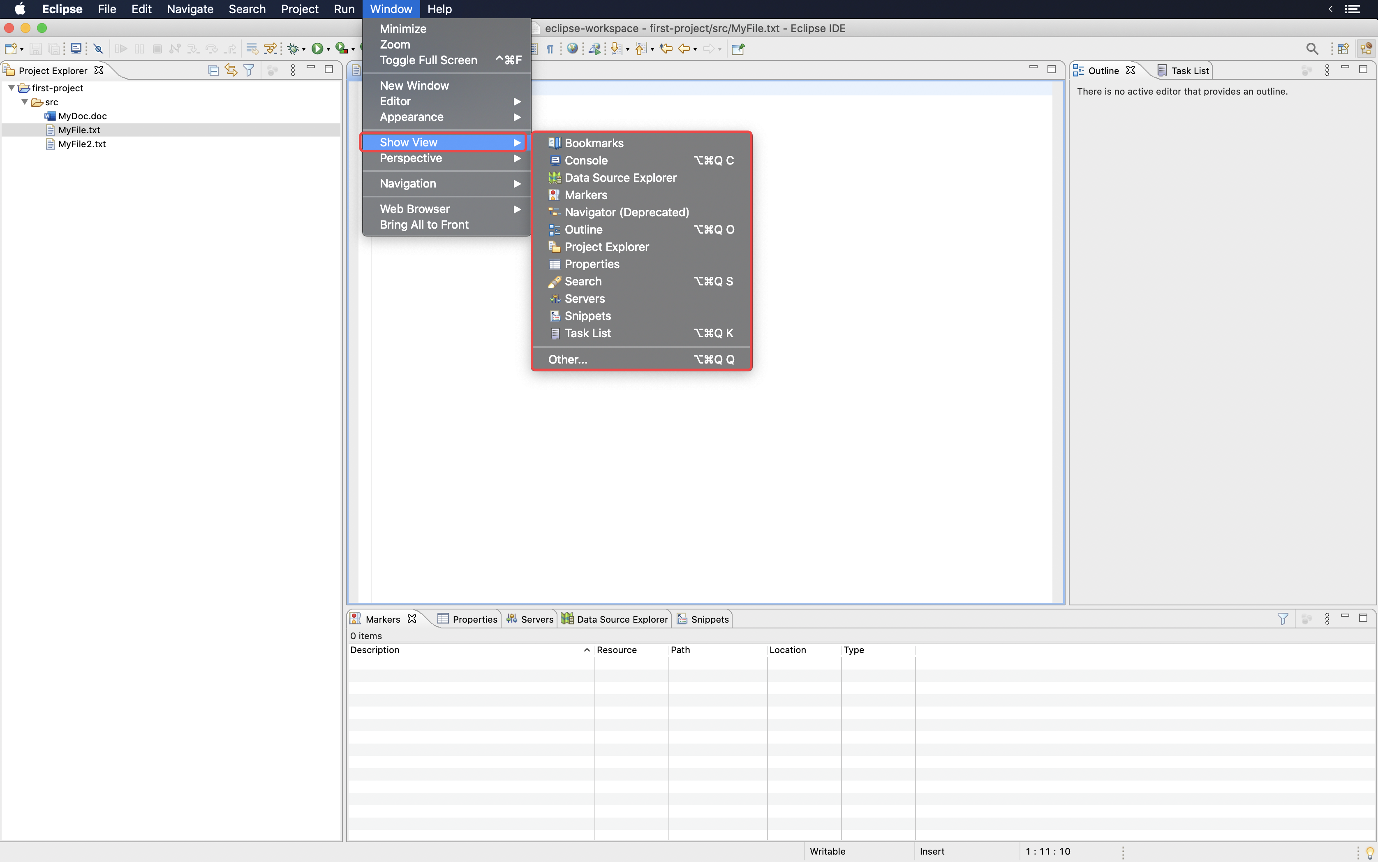The height and width of the screenshot is (862, 1378).
Task: Open the Run button dropdown arrow
Action: (328, 50)
